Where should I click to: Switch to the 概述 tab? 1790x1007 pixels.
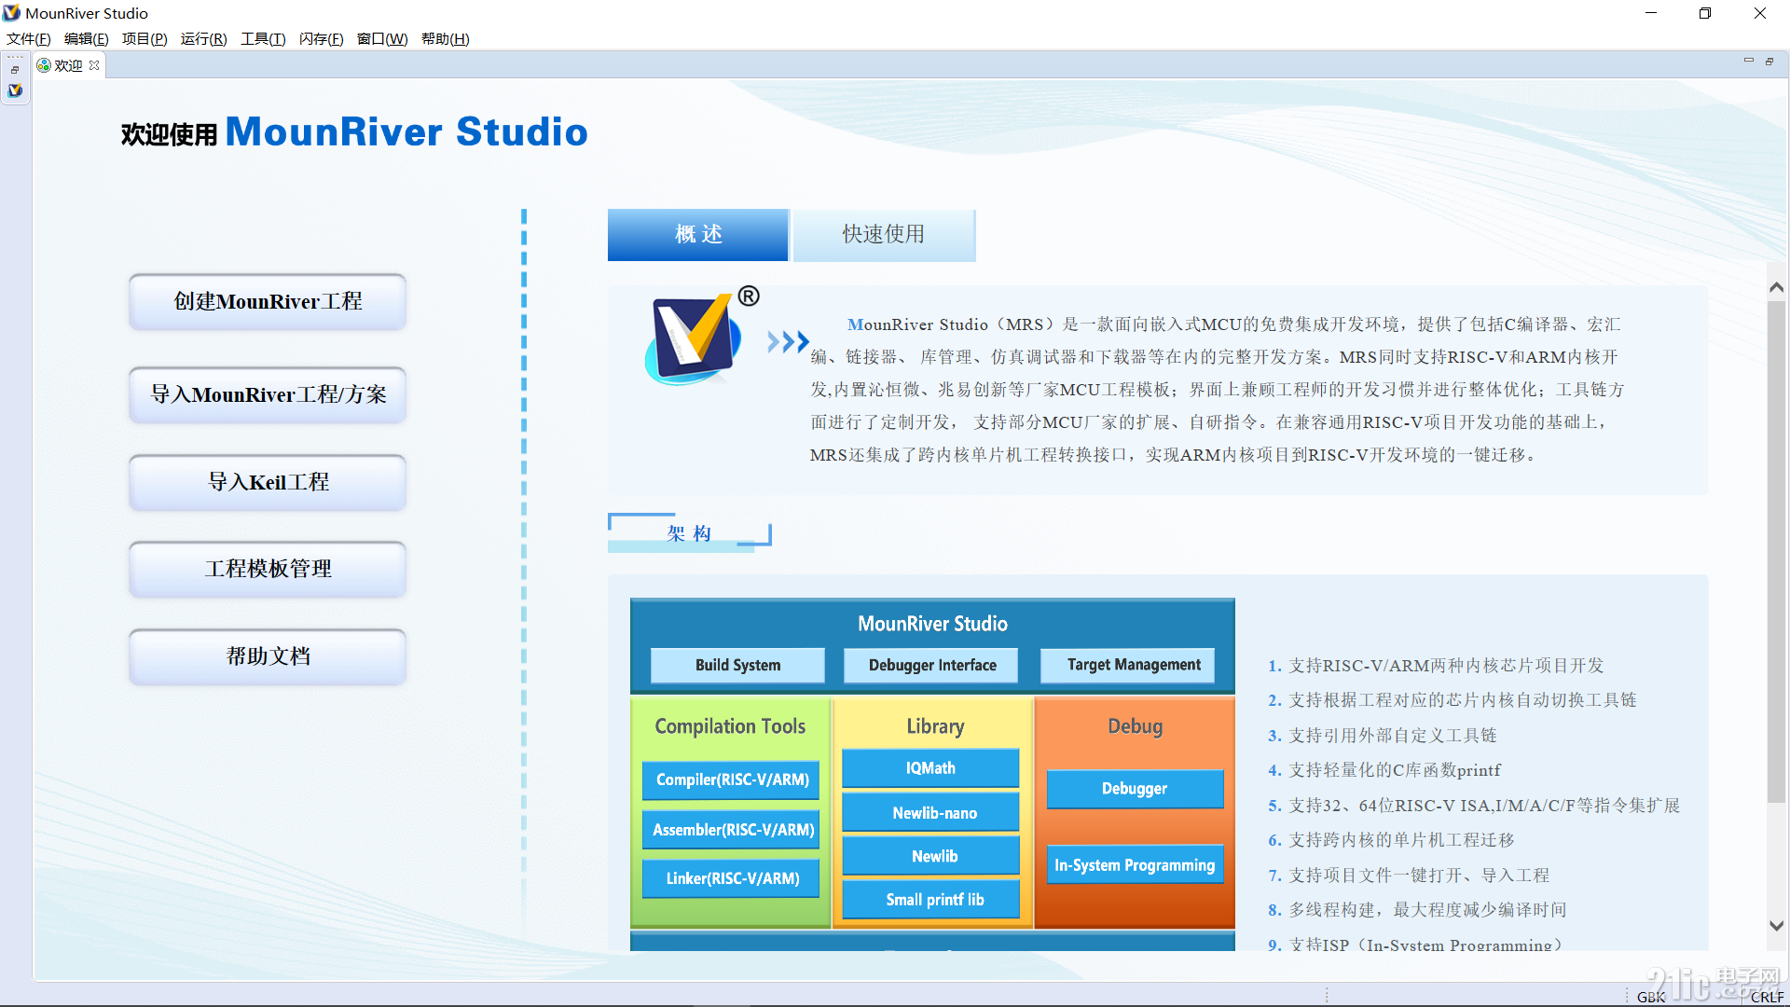pos(698,234)
